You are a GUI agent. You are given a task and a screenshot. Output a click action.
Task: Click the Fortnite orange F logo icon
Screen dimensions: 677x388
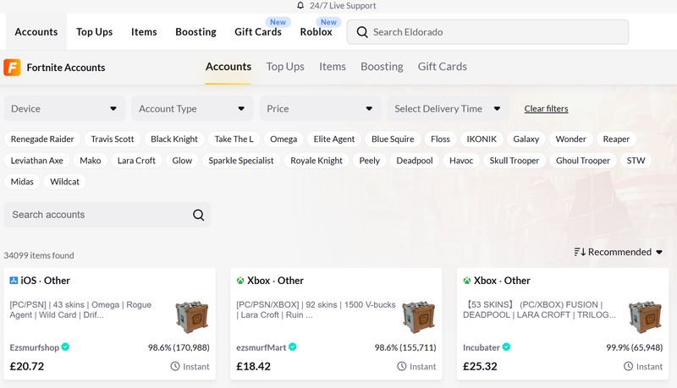click(12, 68)
